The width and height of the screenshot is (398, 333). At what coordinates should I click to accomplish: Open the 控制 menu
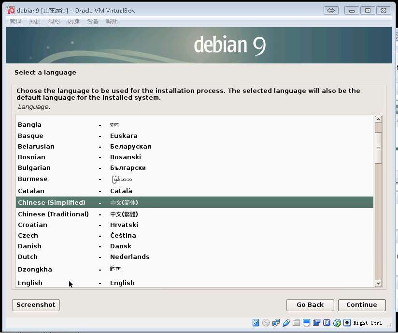34,22
